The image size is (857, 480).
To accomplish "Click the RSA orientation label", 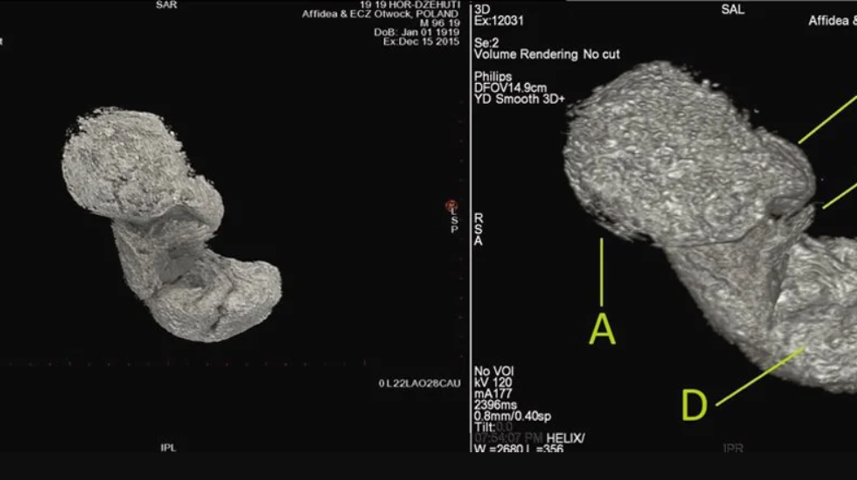I will coord(478,230).
